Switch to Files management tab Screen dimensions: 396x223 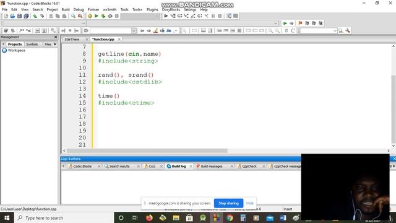click(x=48, y=44)
